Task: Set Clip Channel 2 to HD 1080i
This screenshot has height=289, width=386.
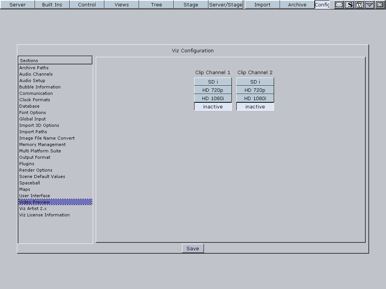Action: coord(255,98)
